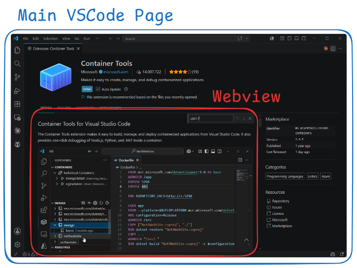This screenshot has height=268, width=357.
Task: Open the editor More Actions ellipsis
Action: tap(340, 48)
